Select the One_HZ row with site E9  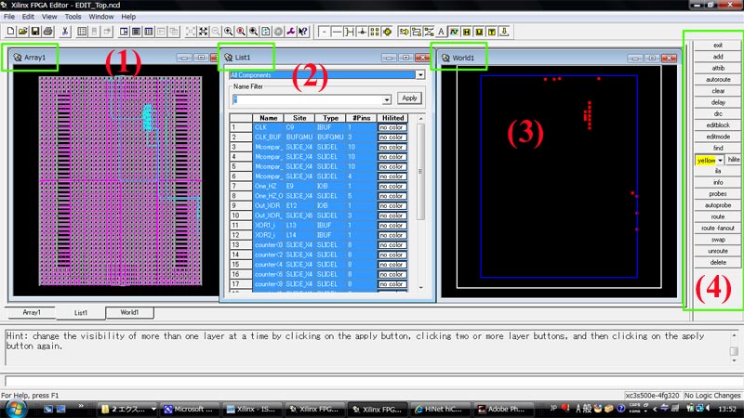318,187
